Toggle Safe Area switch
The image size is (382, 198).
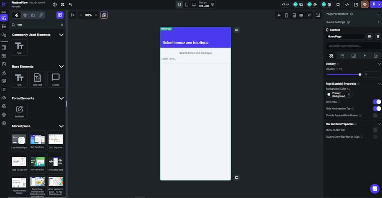[377, 102]
